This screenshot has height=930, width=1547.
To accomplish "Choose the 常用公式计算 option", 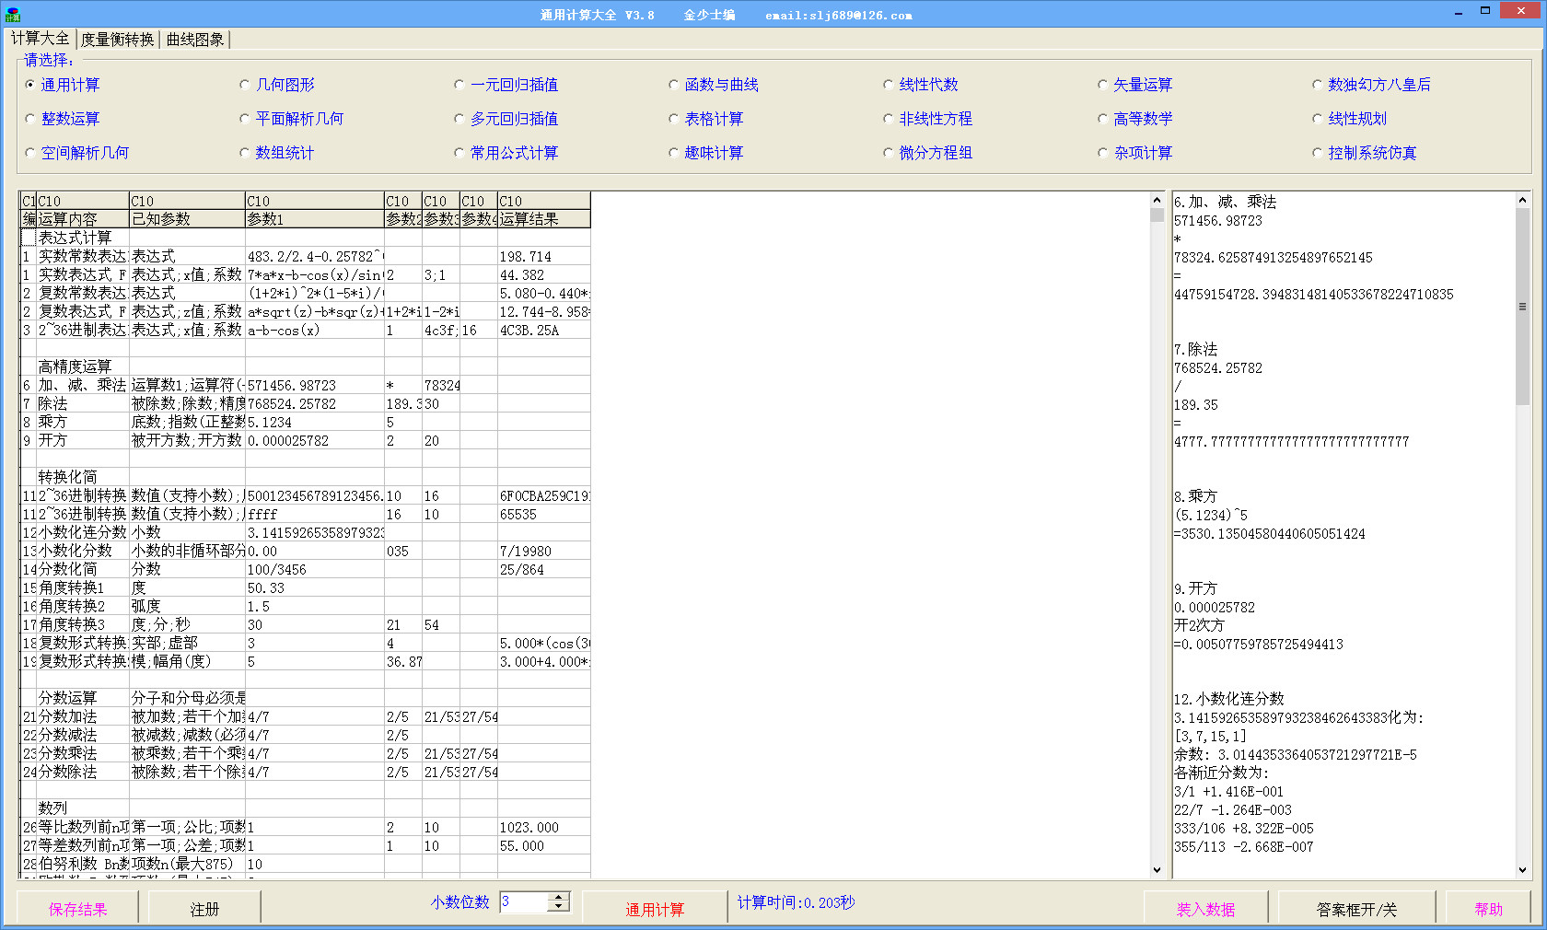I will pyautogui.click(x=506, y=153).
